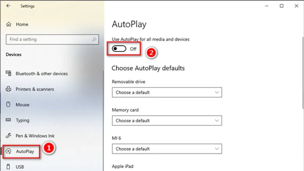This screenshot has height=171, width=304.
Task: Go back using the Settings back arrow
Action: pos(8,6)
